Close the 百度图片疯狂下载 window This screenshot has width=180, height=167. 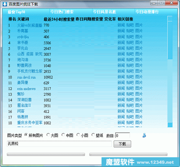point(171,3)
